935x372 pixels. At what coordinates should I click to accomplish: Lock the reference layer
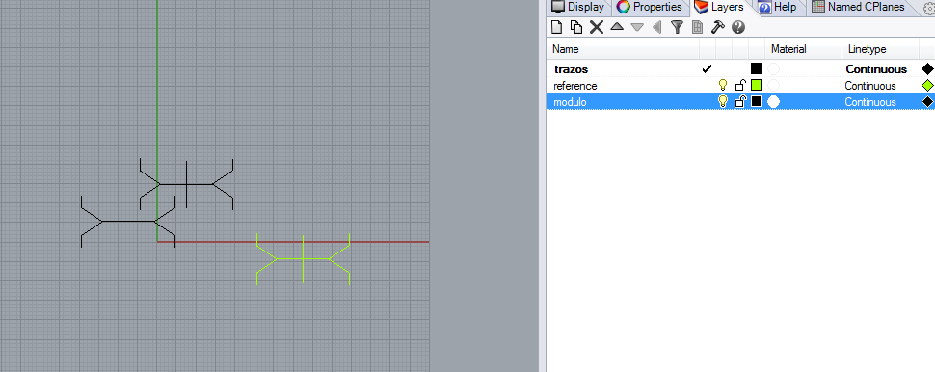coord(740,85)
